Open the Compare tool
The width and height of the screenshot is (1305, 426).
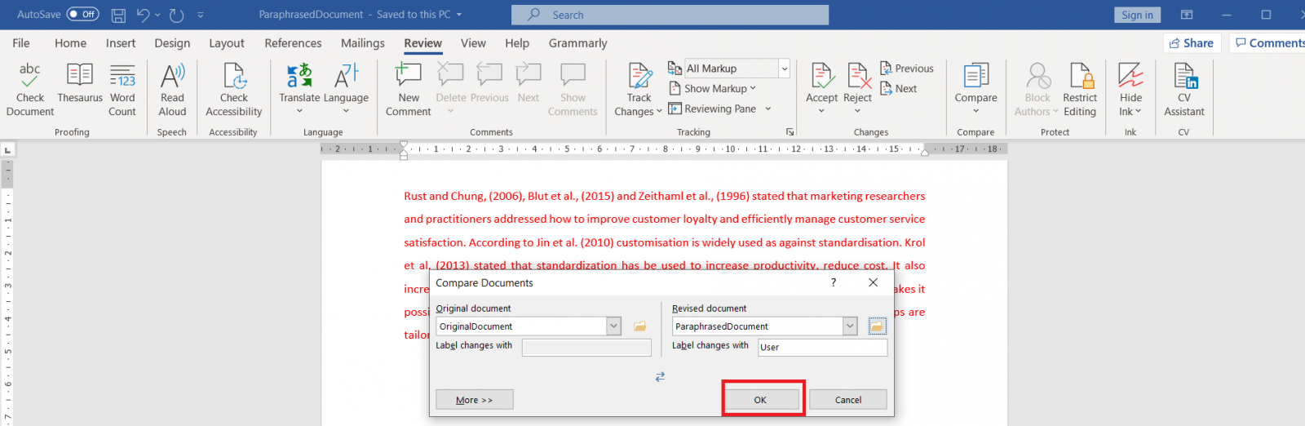[975, 88]
